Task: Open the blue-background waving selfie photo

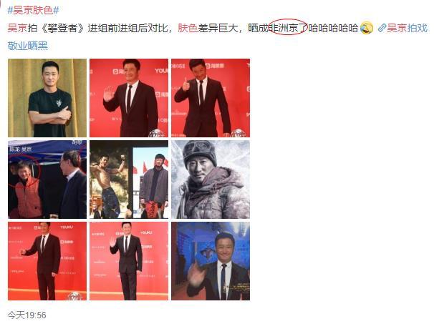Action: coord(211,261)
